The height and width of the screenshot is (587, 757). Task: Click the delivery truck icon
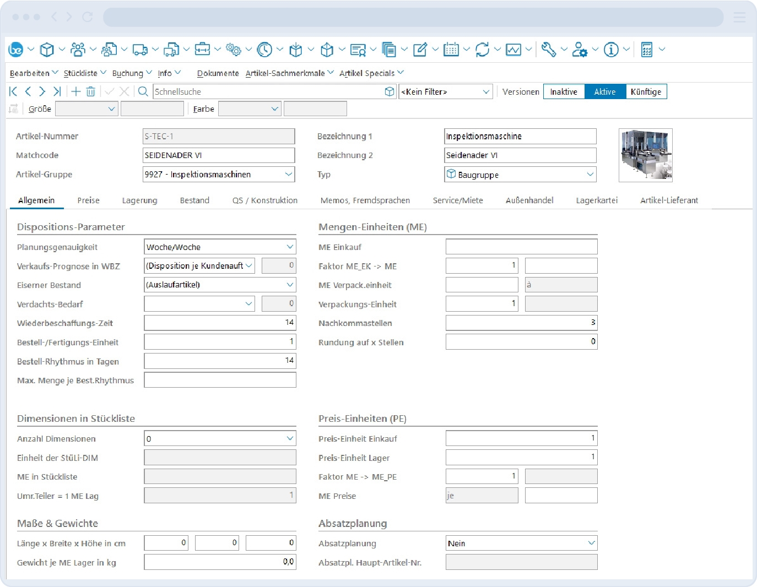click(x=140, y=50)
